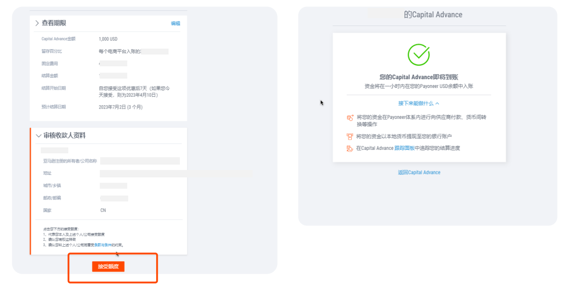This screenshot has height=285, width=569.
Task: Click the 查看期限 section heading
Action: pos(54,23)
